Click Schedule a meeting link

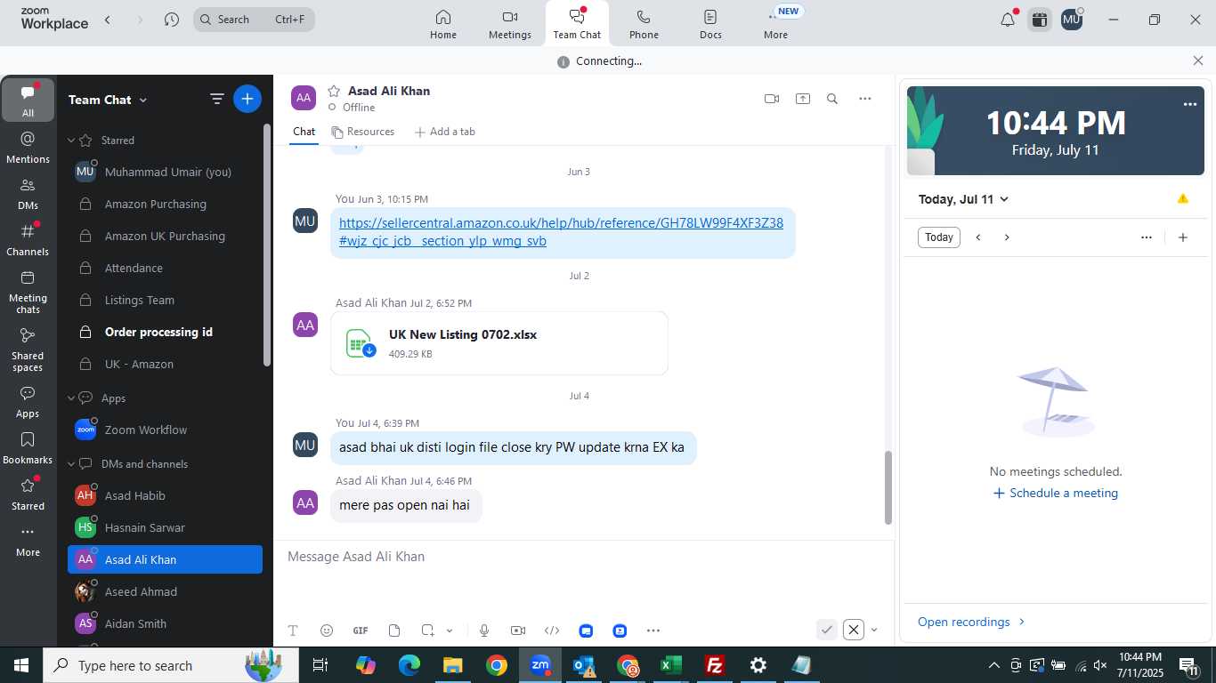click(x=1056, y=493)
